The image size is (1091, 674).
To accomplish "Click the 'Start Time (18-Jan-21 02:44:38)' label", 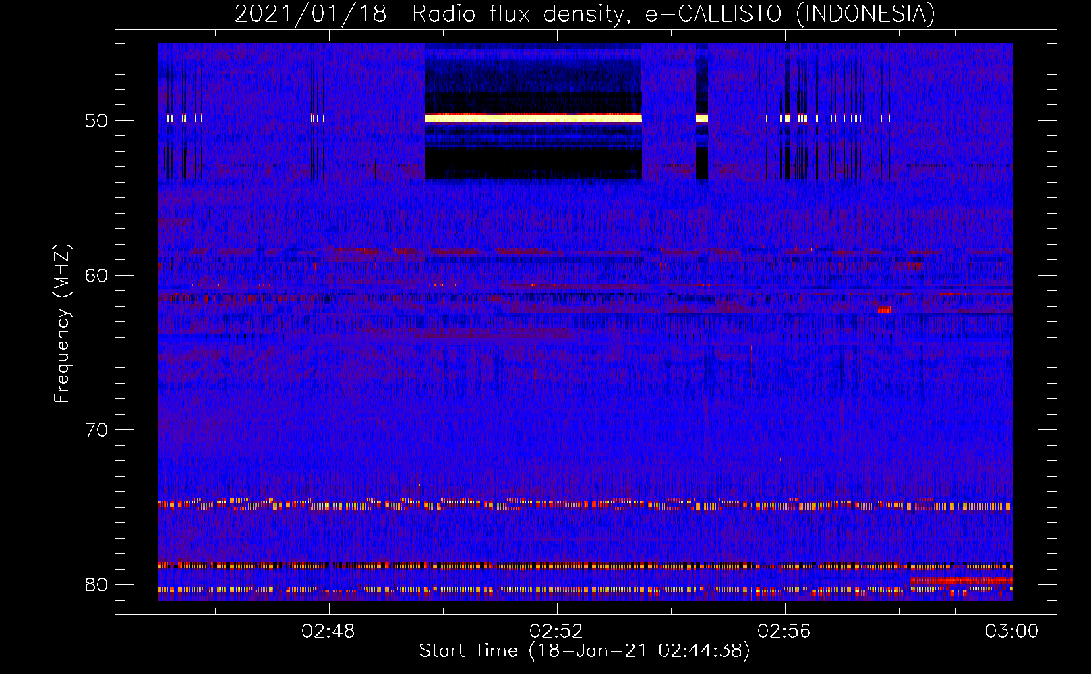I will click(x=585, y=651).
